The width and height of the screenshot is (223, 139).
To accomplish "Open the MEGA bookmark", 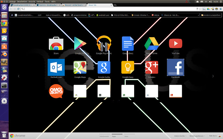I will pyautogui.click(x=155, y=15).
